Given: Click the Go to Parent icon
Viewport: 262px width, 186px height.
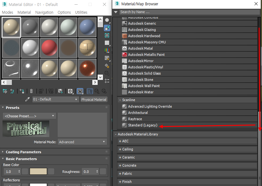Looking at the screenshot, I should point(97,91).
